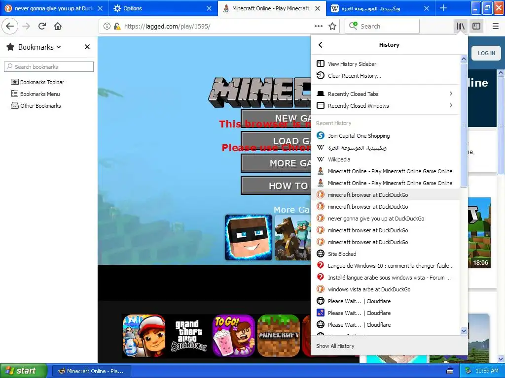Screen dimensions: 505x378
Task: Open Grand Theft Auto San Andreas icon
Action: pos(189,336)
